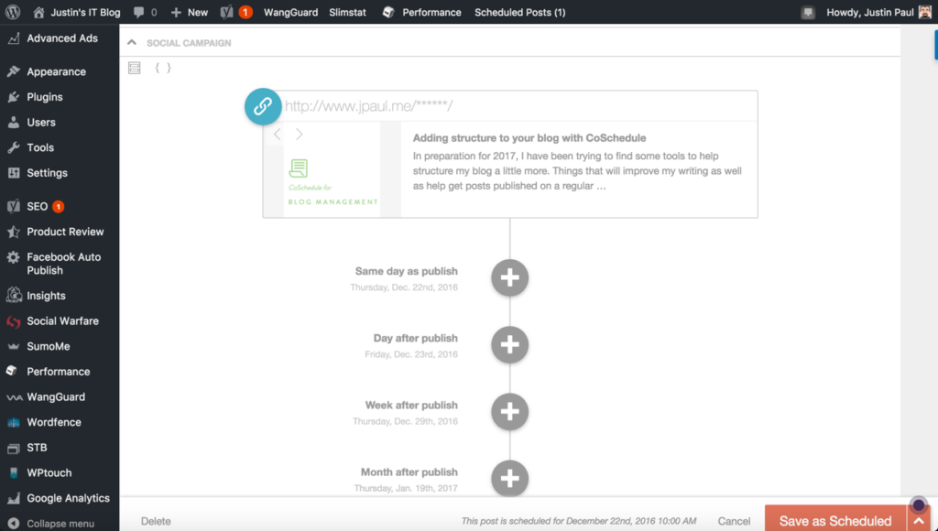Collapse the admin sidebar menu
This screenshot has width=938, height=531.
(x=51, y=524)
